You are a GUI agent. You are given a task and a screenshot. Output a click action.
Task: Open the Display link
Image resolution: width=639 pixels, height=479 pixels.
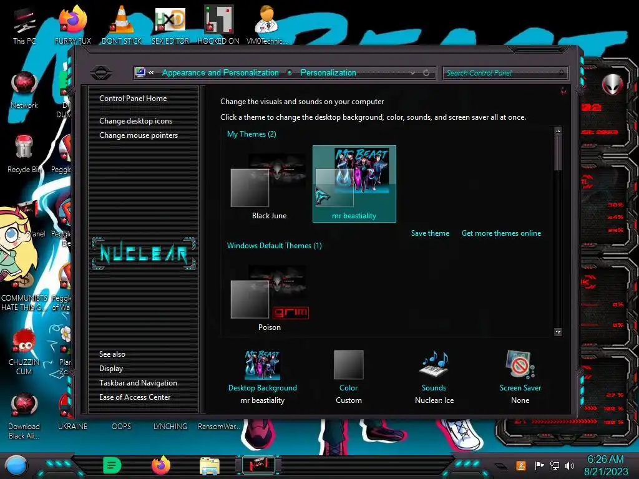click(x=111, y=369)
